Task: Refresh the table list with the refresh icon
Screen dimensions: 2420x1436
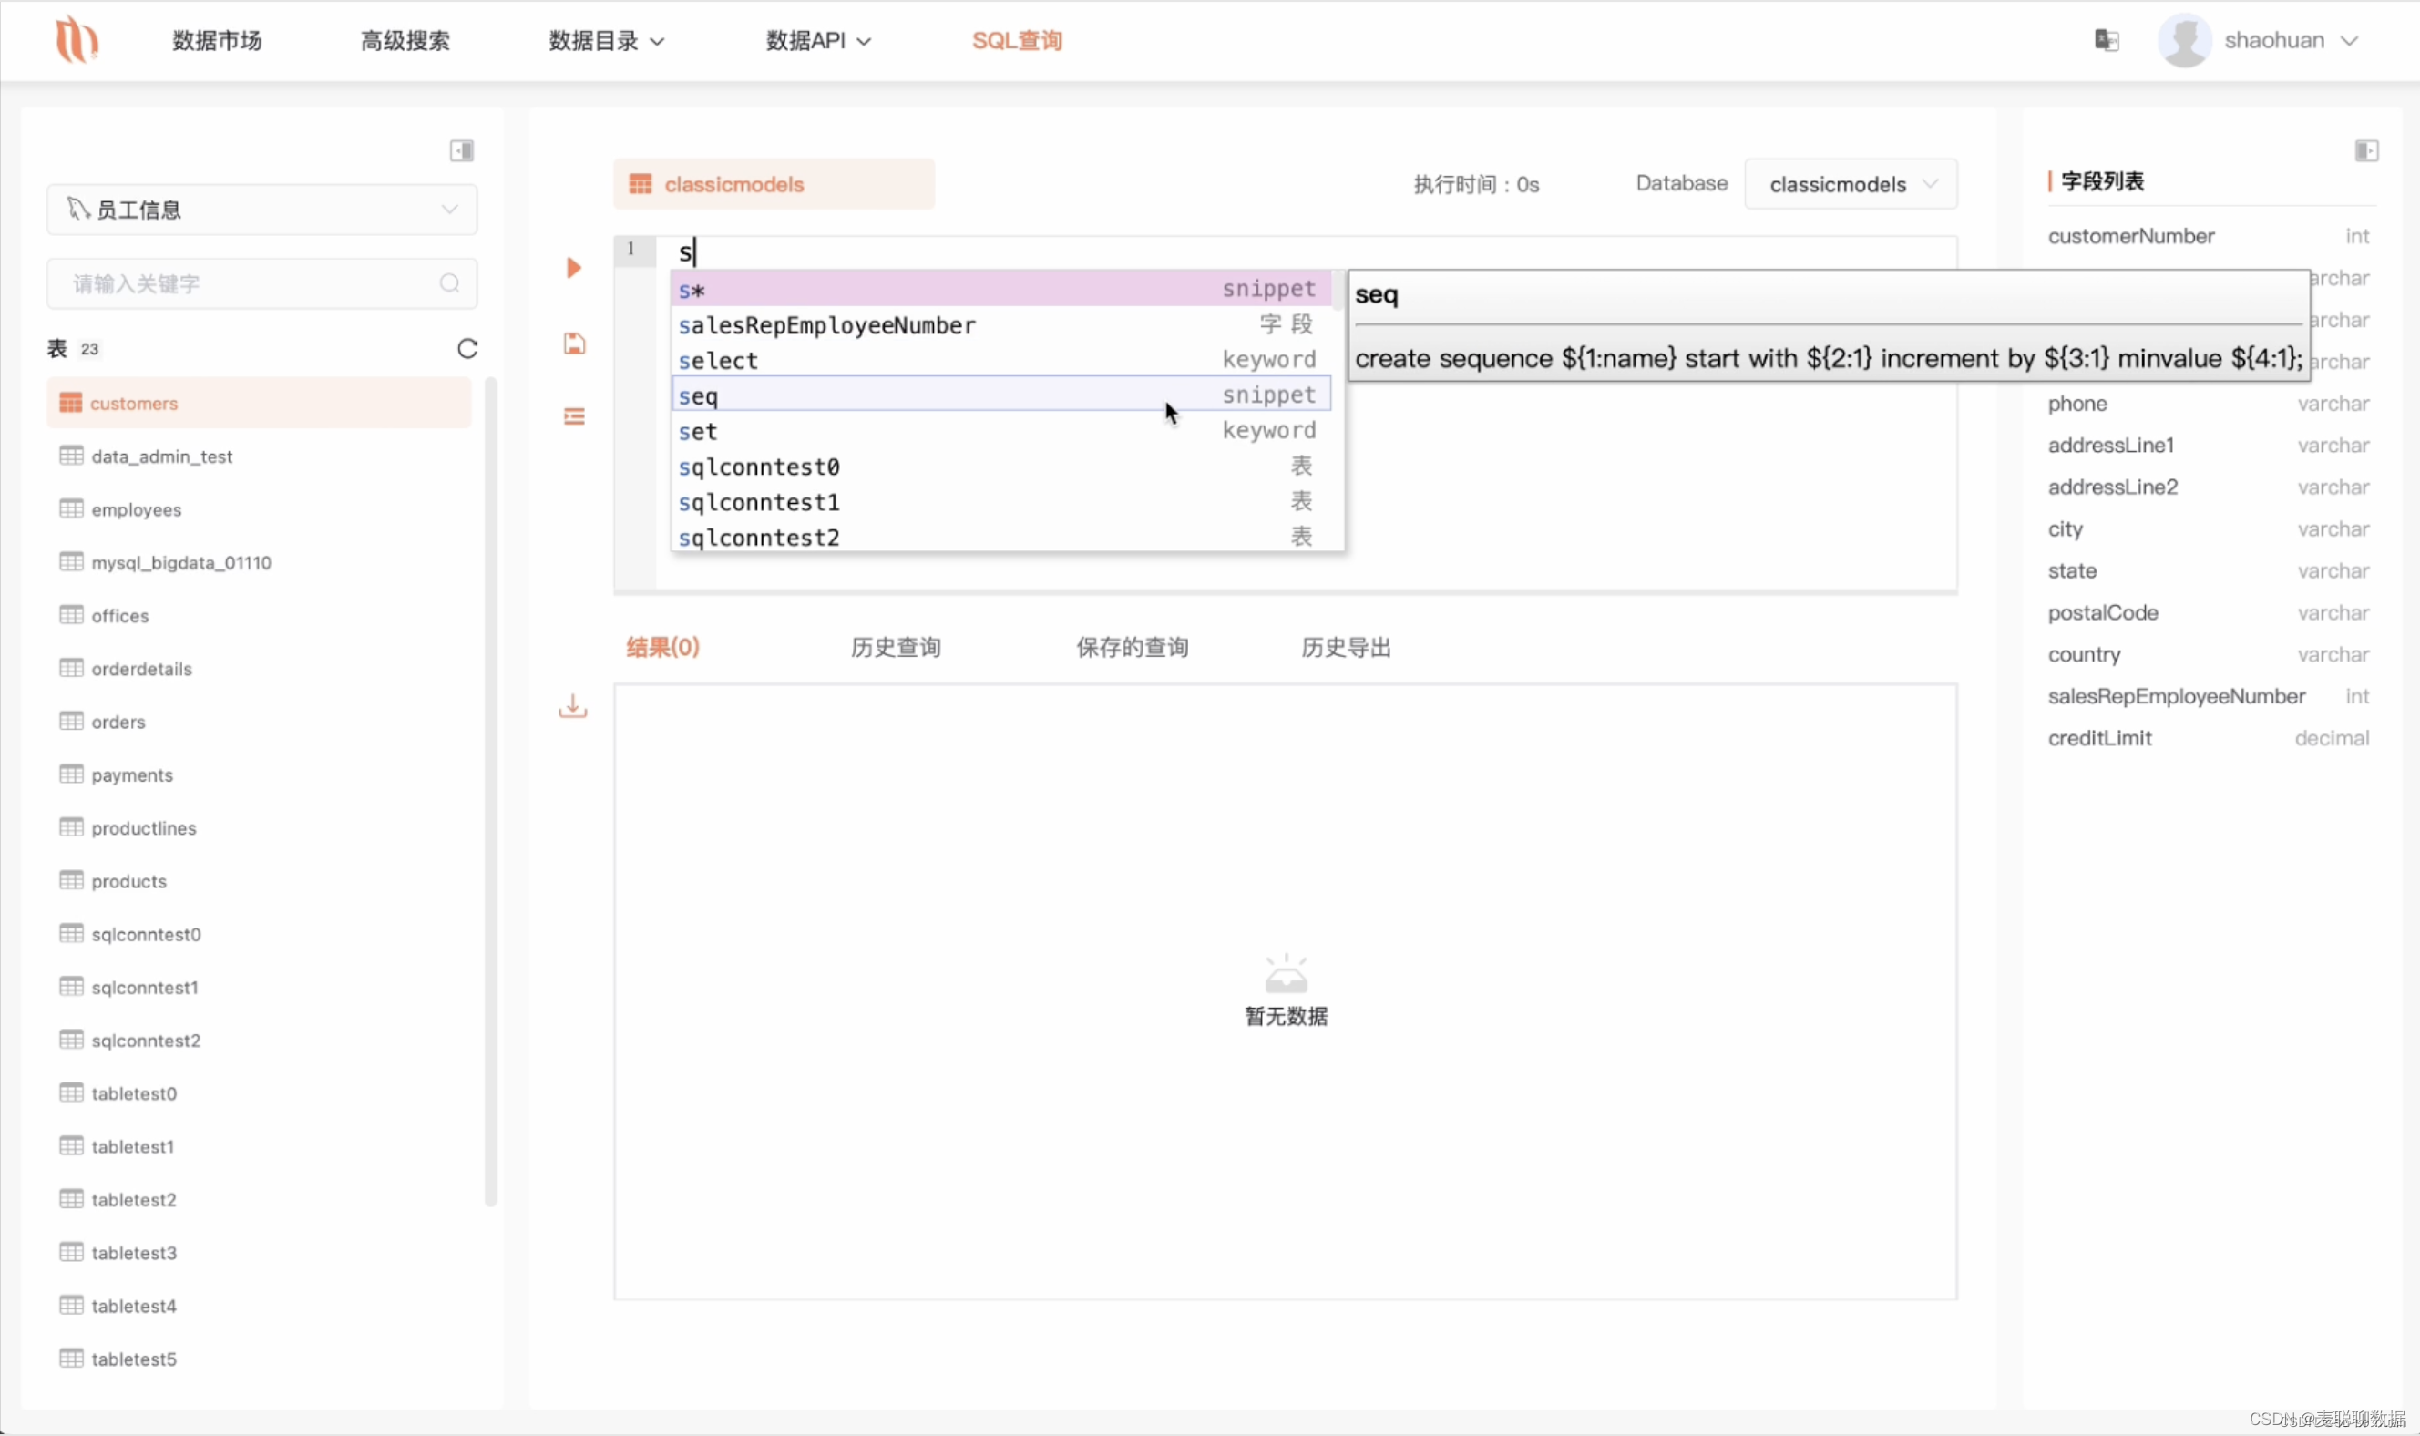Action: click(468, 348)
